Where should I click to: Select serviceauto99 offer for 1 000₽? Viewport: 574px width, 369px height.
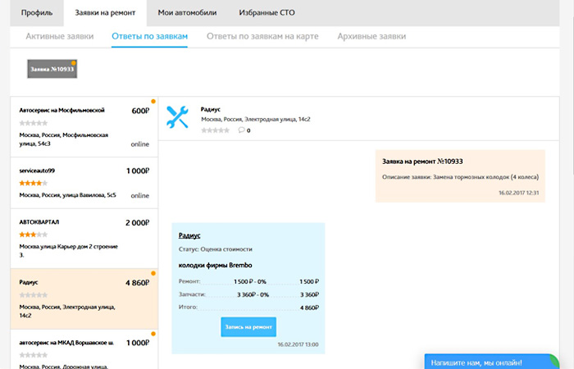[84, 183]
